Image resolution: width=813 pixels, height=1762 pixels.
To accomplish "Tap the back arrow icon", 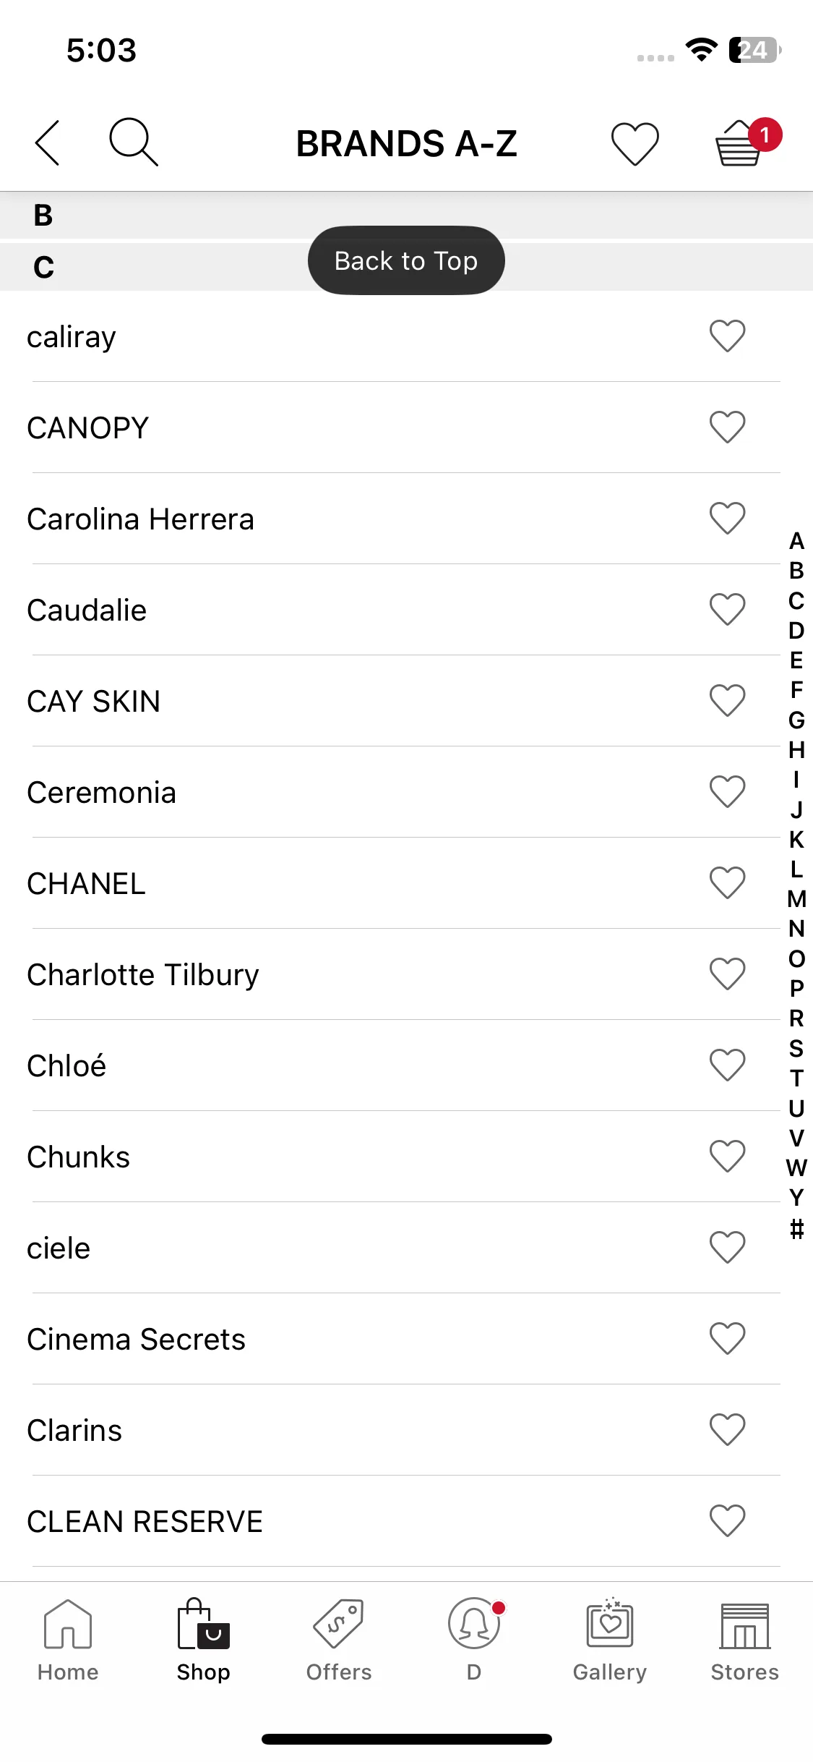I will (x=48, y=142).
